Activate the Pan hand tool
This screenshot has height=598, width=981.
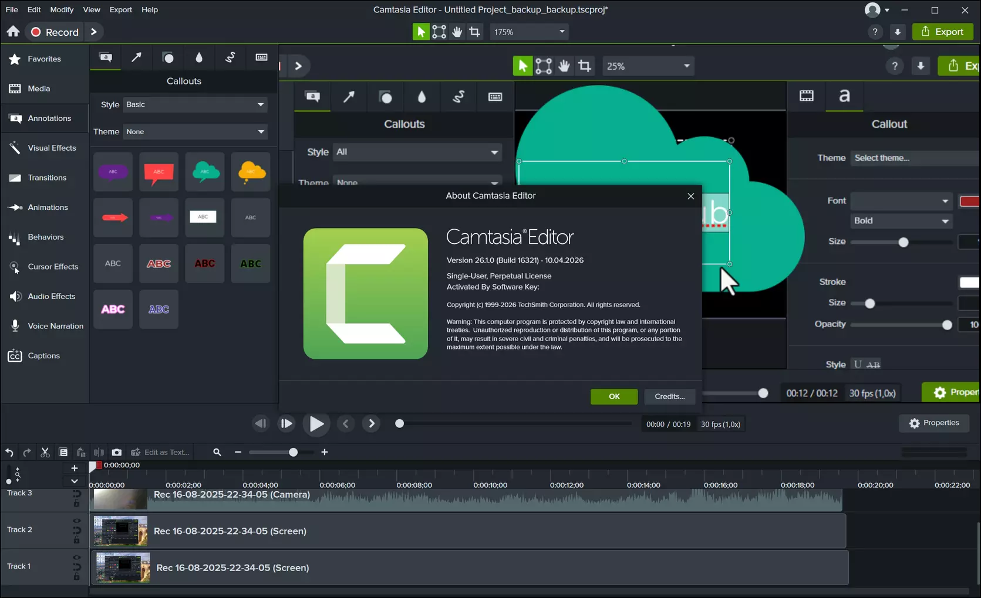click(x=457, y=32)
